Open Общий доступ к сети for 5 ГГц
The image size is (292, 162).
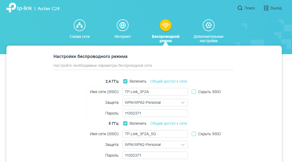[169, 123]
